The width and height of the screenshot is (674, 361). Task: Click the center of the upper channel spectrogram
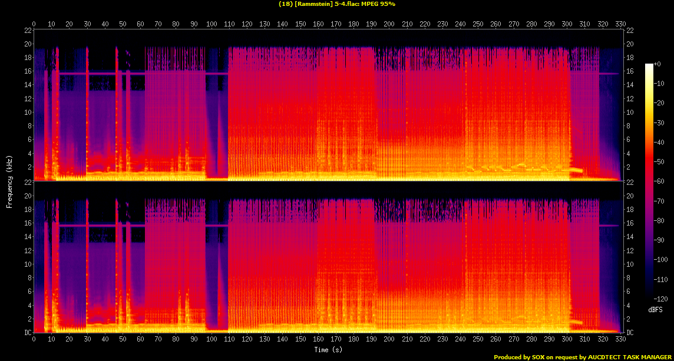tap(328, 105)
